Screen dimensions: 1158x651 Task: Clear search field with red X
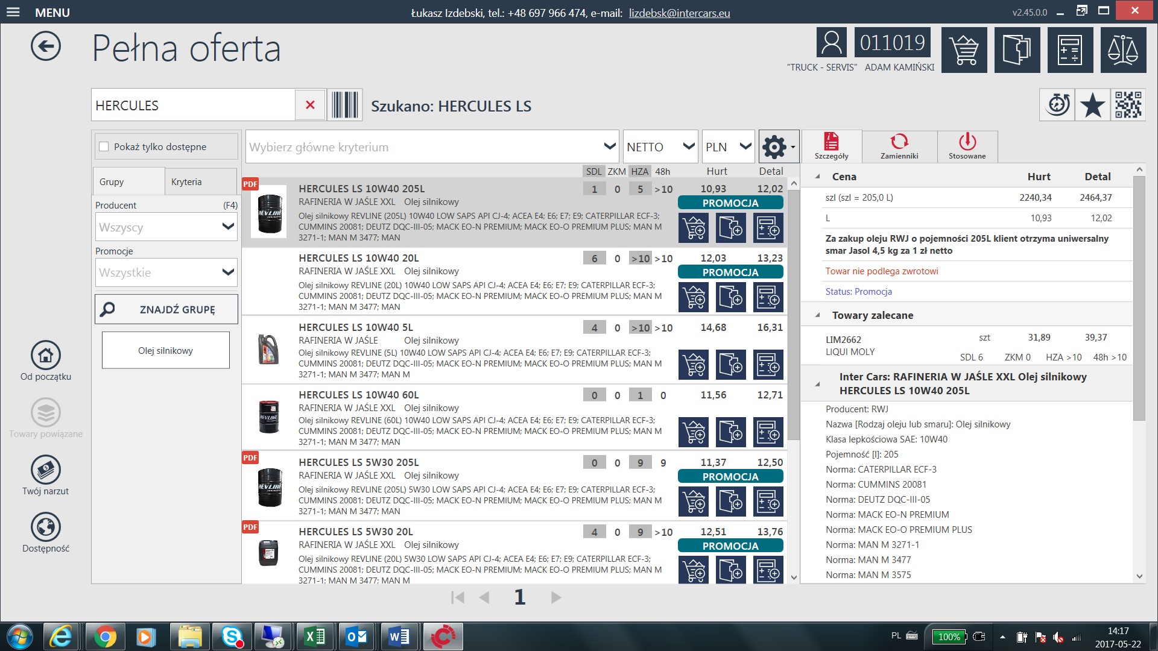tap(310, 105)
